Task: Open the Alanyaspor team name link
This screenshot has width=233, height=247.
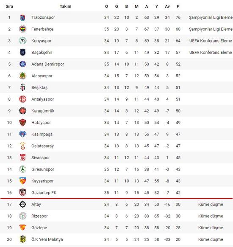Action: (x=42, y=76)
